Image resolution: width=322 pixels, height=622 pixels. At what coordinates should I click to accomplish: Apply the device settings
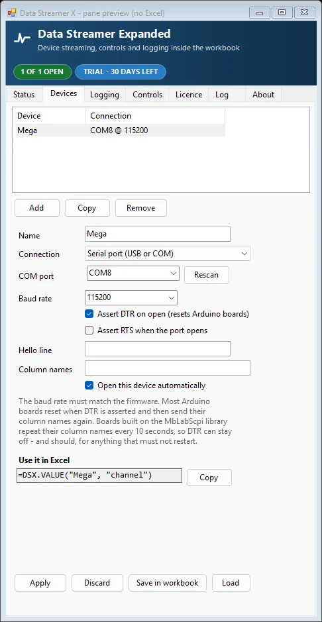[x=40, y=583]
